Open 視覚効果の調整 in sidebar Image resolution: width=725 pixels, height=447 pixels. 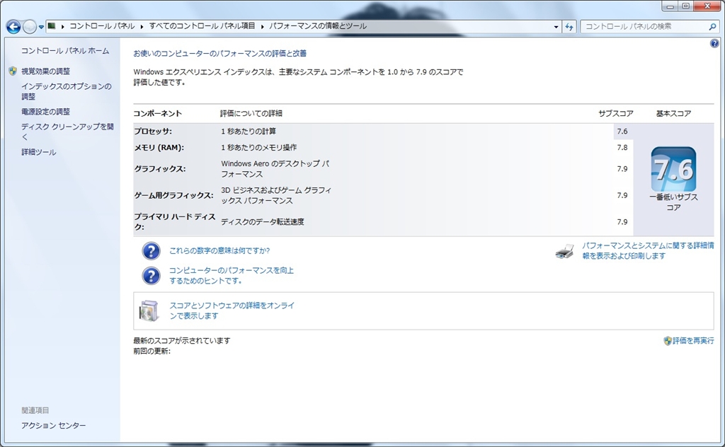click(x=45, y=71)
